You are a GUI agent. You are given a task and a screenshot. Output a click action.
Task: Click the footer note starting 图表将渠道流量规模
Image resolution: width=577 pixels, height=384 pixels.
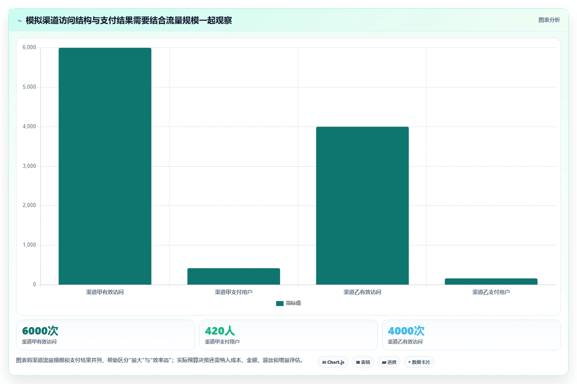pos(161,360)
